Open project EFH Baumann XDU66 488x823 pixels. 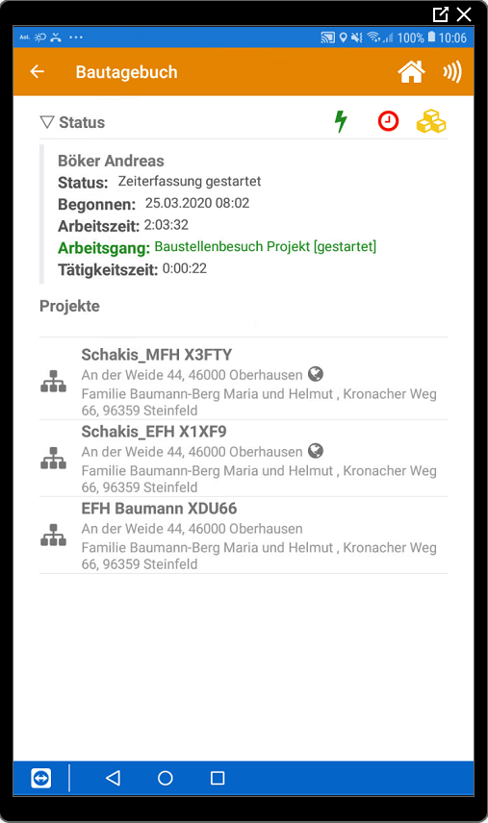244,535
